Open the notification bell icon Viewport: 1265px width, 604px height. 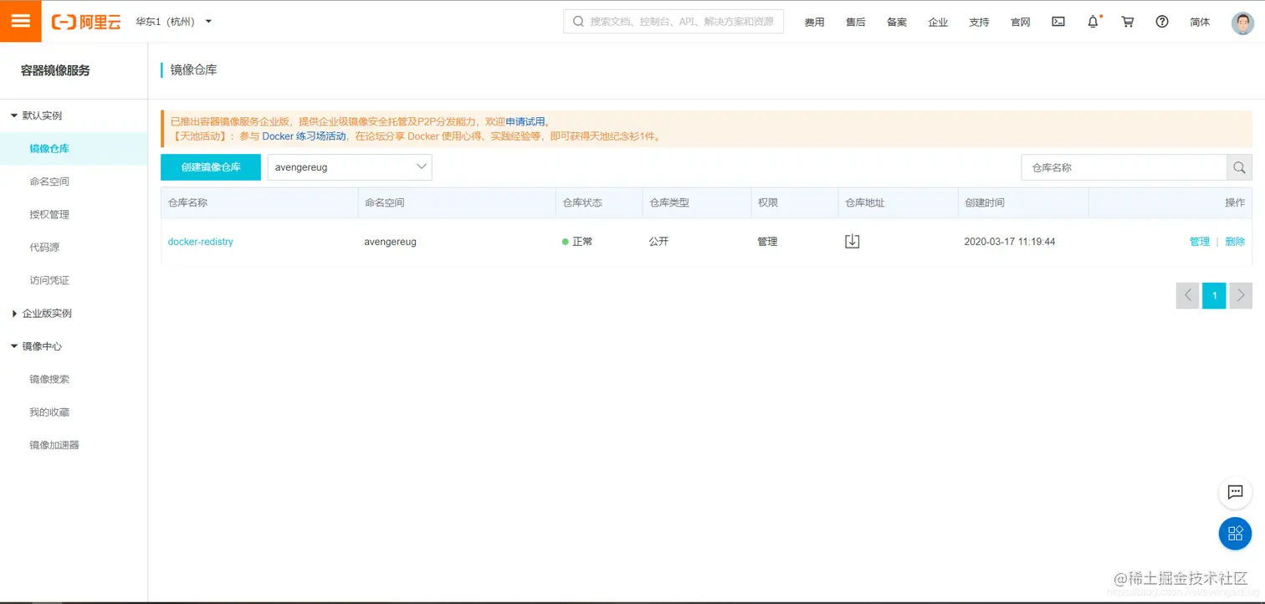pos(1093,22)
